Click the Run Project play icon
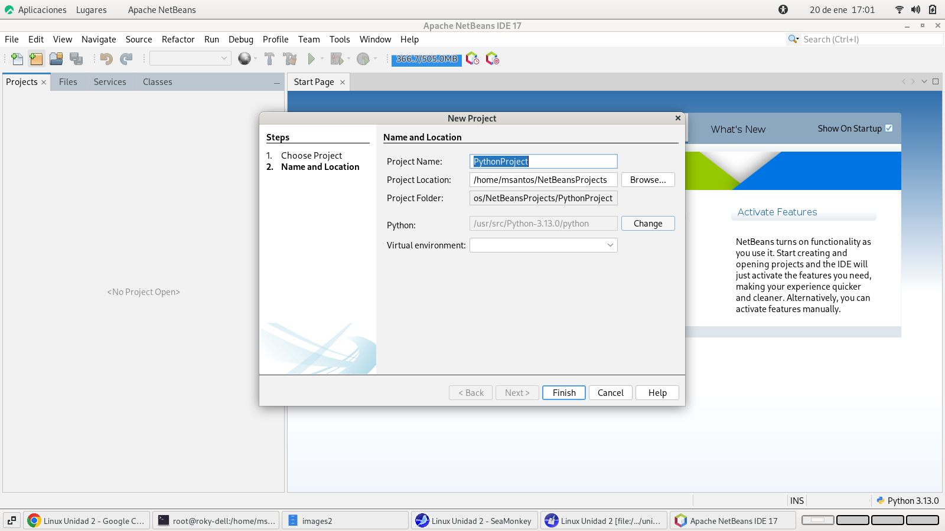Image resolution: width=945 pixels, height=531 pixels. [311, 59]
